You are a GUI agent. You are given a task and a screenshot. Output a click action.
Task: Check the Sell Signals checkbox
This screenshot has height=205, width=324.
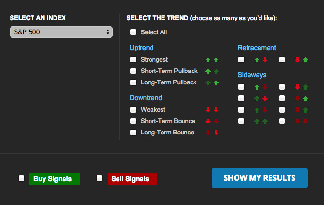click(99, 178)
